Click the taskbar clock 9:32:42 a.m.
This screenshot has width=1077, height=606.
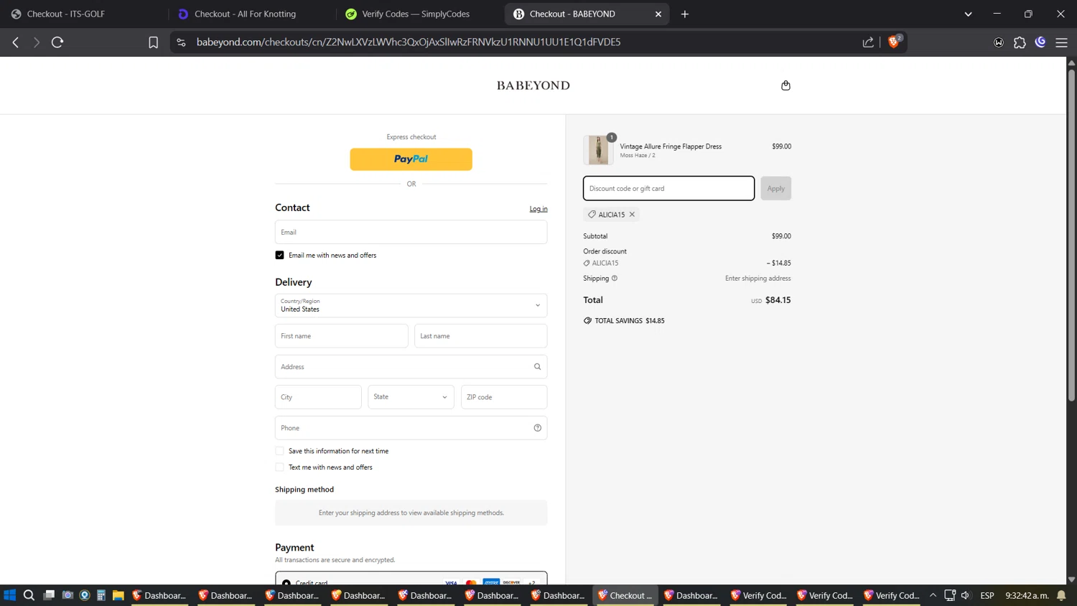(1027, 595)
